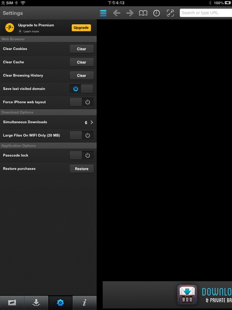Open history with the clock icon

tap(156, 13)
